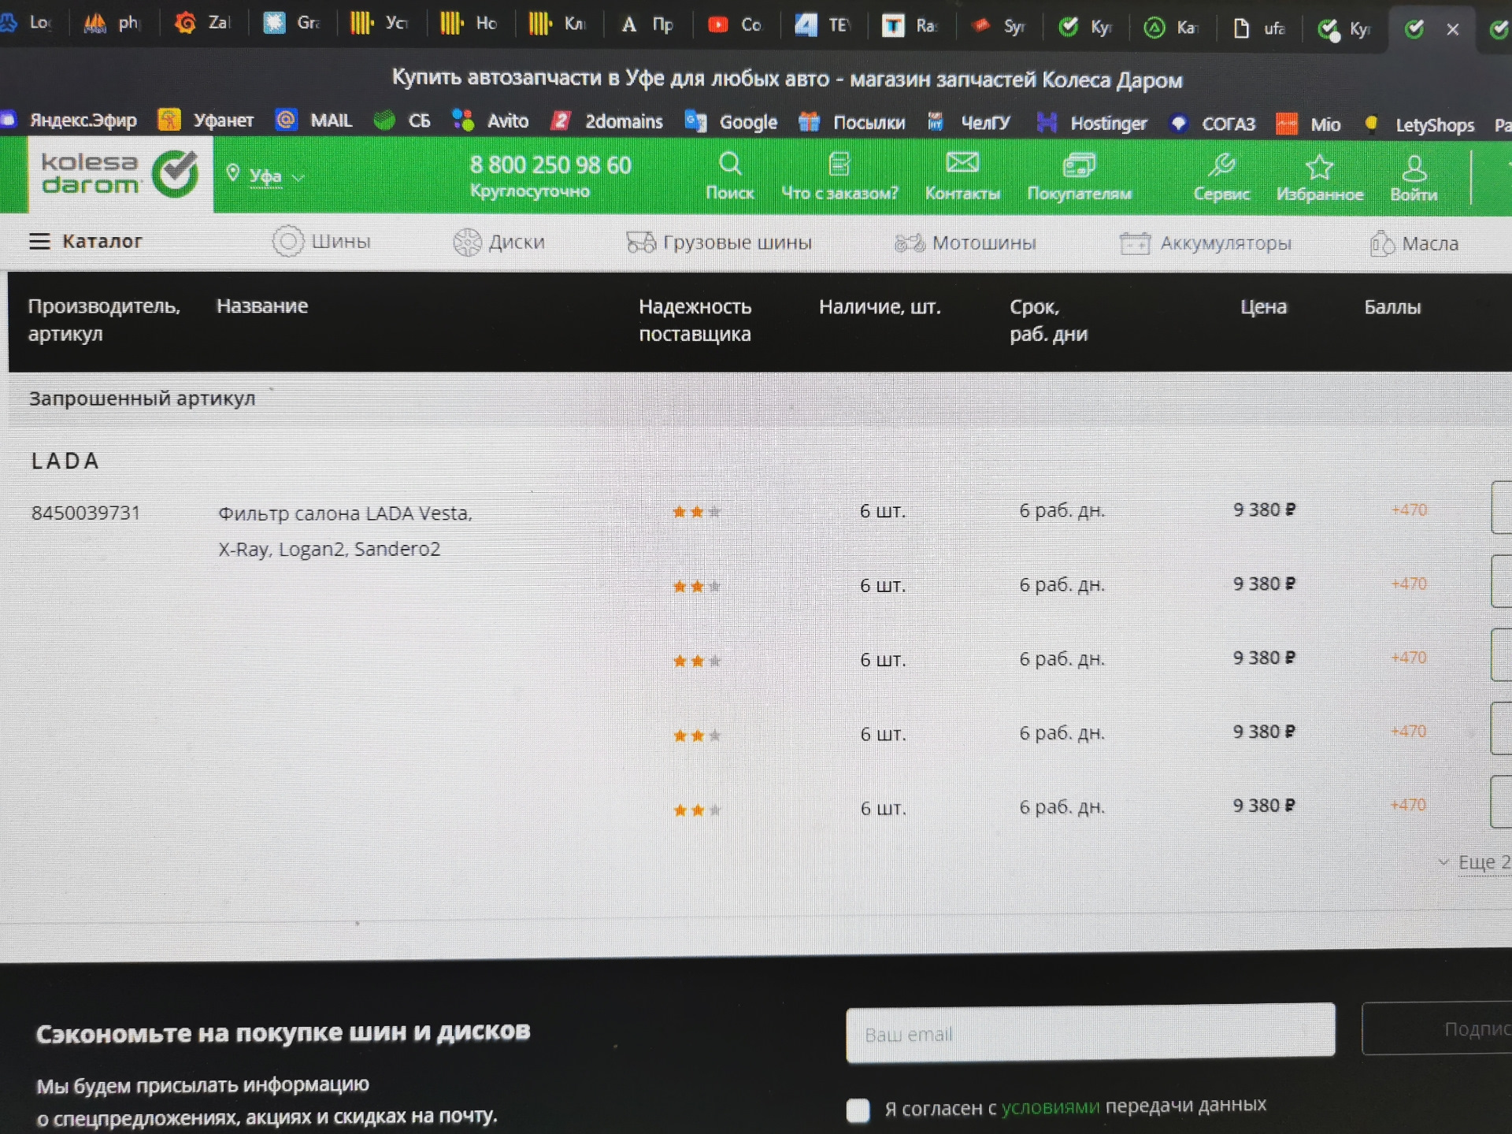The image size is (1512, 1134).
Task: Switch to the 'TE' browser tab
Action: click(x=822, y=26)
